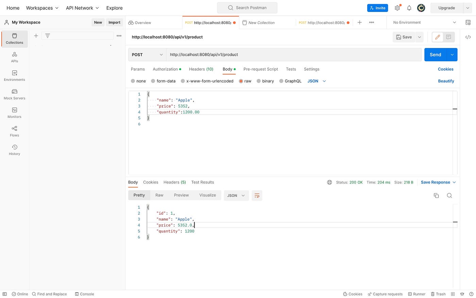
Task: Copy the response body
Action: [x=436, y=195]
